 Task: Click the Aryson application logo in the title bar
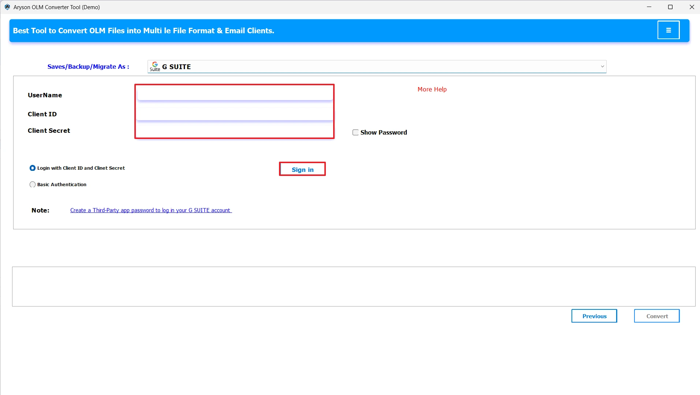[7, 7]
